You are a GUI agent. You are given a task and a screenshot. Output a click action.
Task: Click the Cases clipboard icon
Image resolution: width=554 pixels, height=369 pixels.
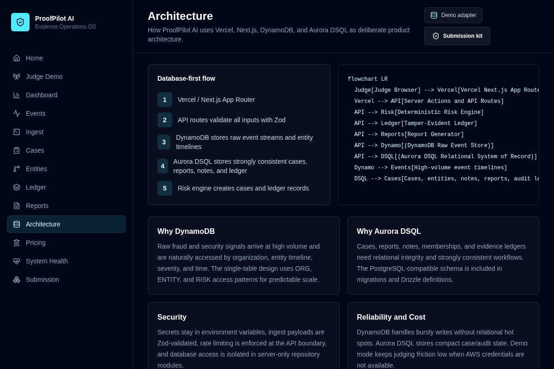click(17, 150)
